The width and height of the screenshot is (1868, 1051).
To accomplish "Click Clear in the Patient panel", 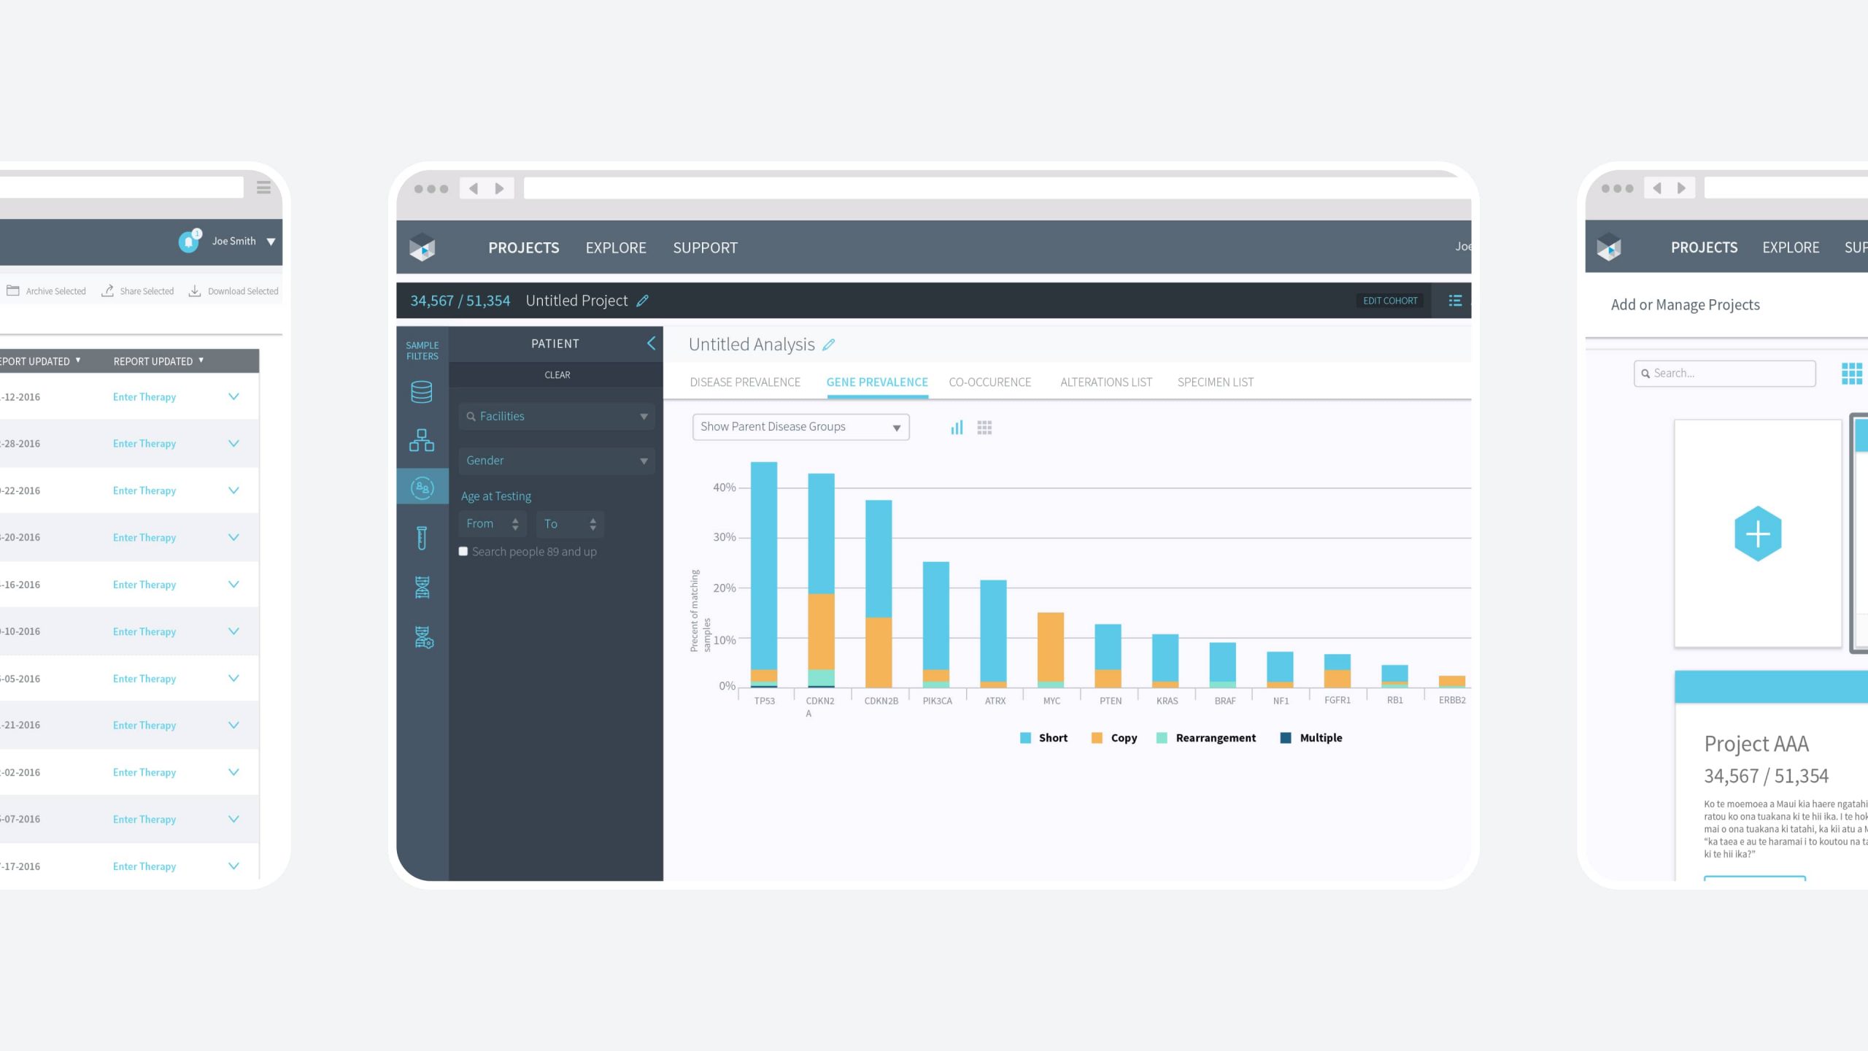I will pyautogui.click(x=557, y=375).
